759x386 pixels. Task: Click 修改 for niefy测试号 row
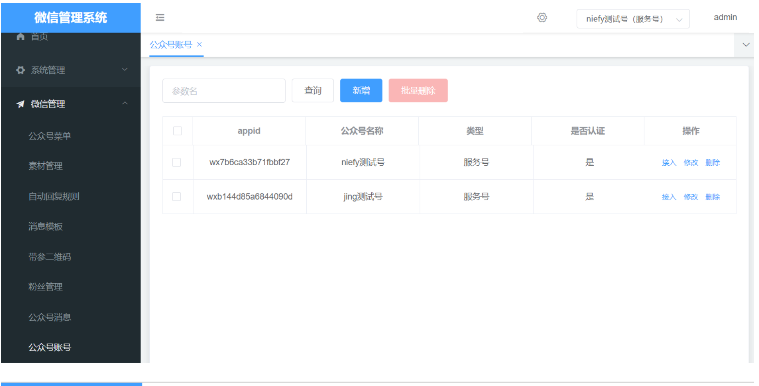click(x=691, y=163)
